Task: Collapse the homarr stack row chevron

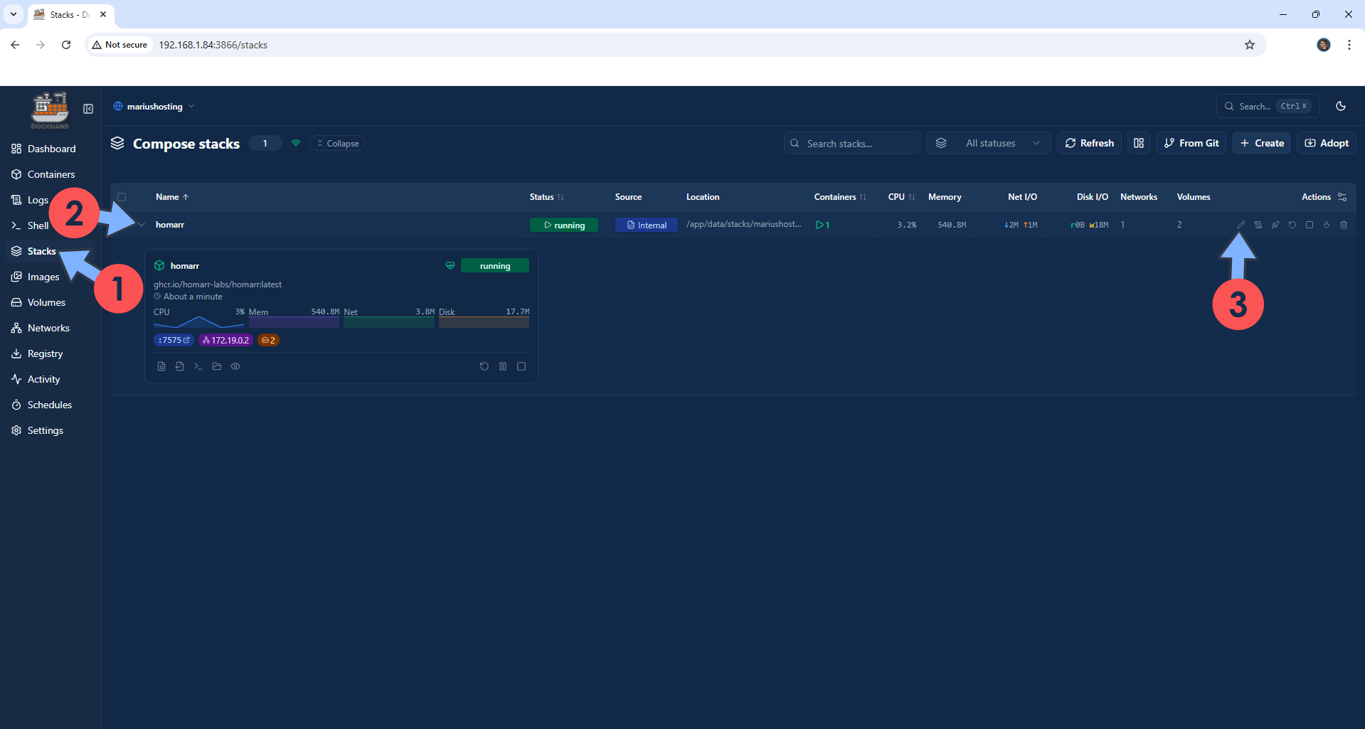Action: click(x=142, y=225)
